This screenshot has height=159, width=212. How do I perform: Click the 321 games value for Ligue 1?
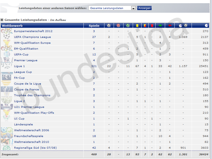[94, 66]
